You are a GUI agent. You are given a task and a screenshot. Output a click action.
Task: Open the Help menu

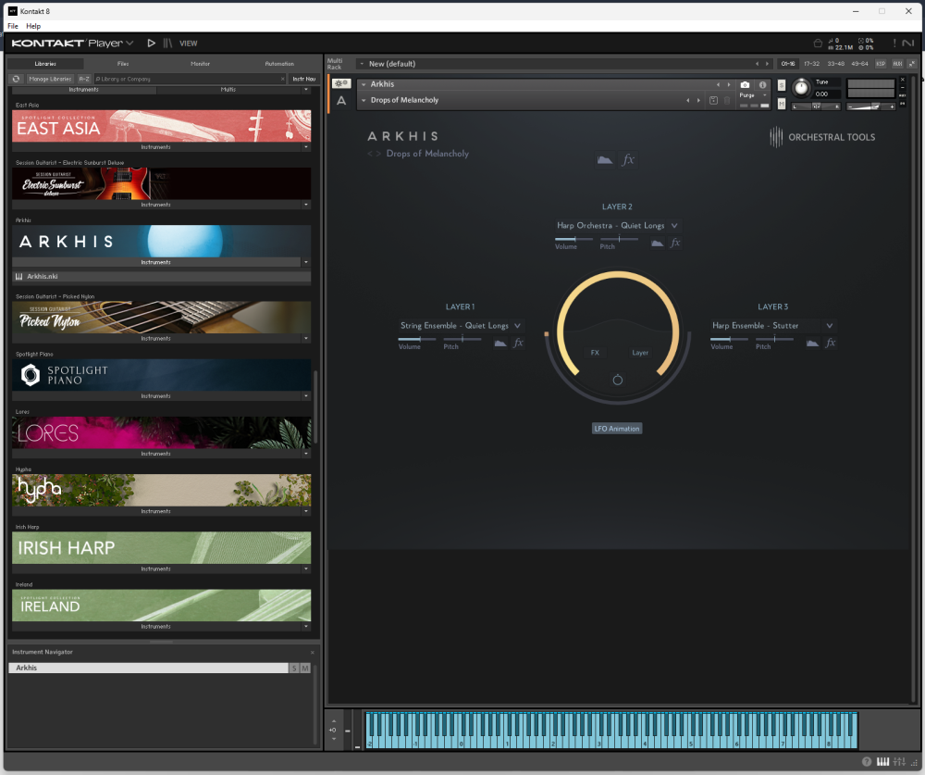tap(33, 26)
